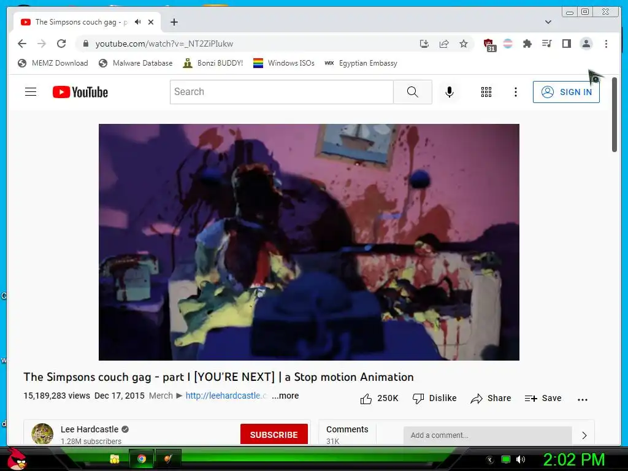
Task: View site info via the padlock icon
Action: (85, 44)
